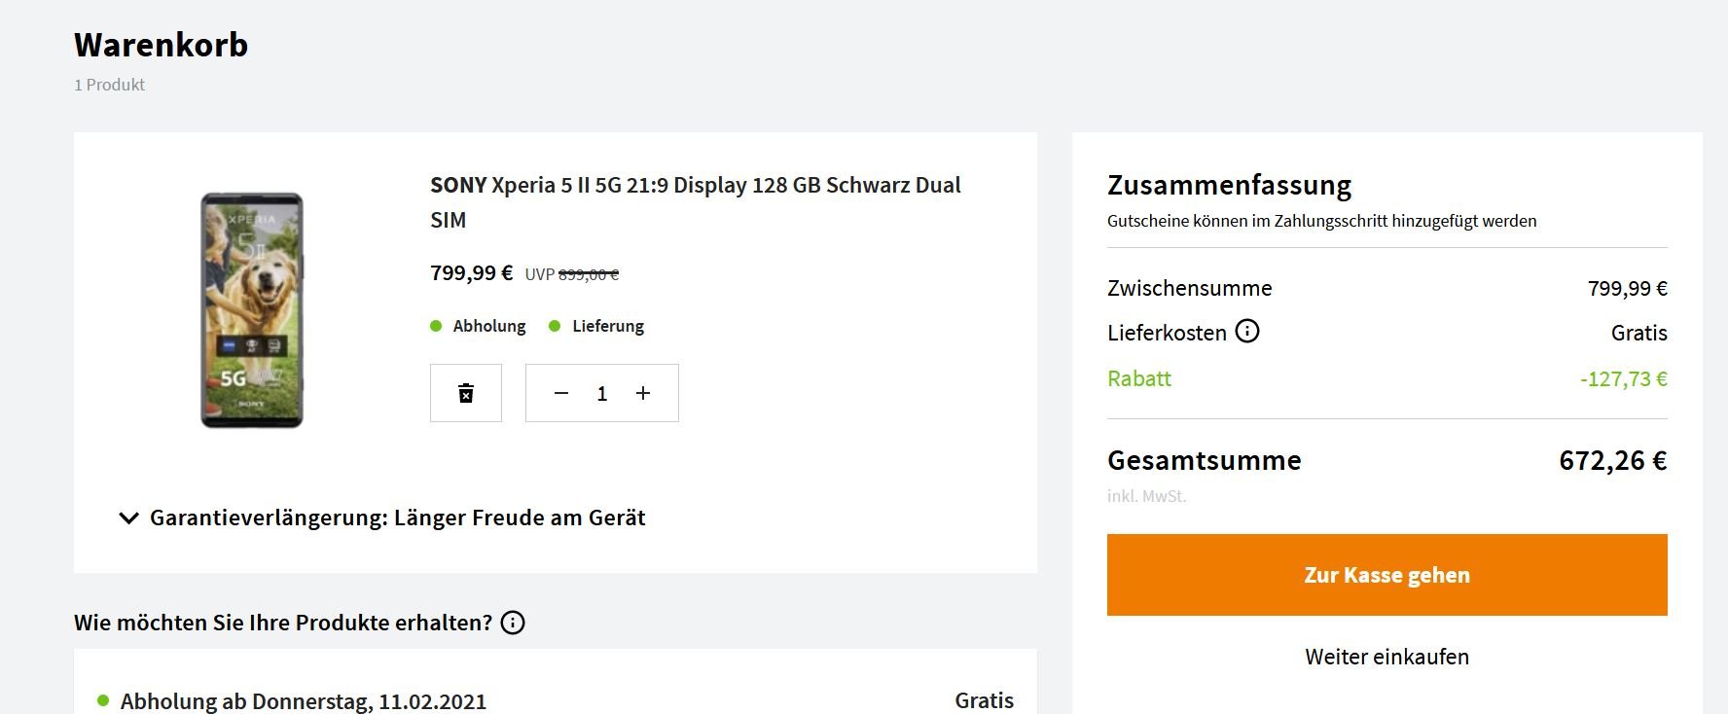Delete the Sony Xperia from cart
This screenshot has width=1728, height=714.
click(466, 393)
